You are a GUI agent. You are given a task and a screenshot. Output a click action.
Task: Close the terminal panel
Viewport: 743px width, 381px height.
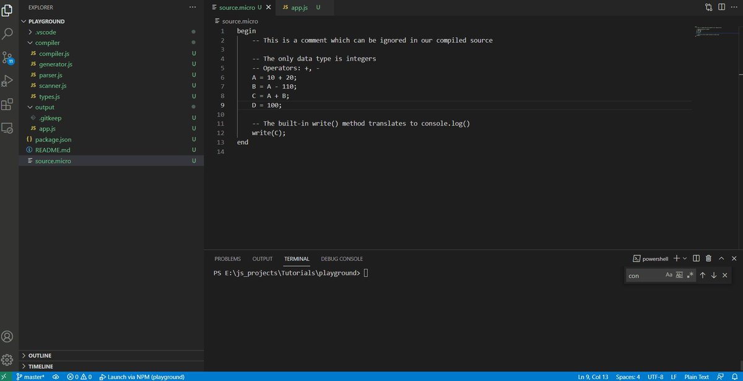pos(734,259)
